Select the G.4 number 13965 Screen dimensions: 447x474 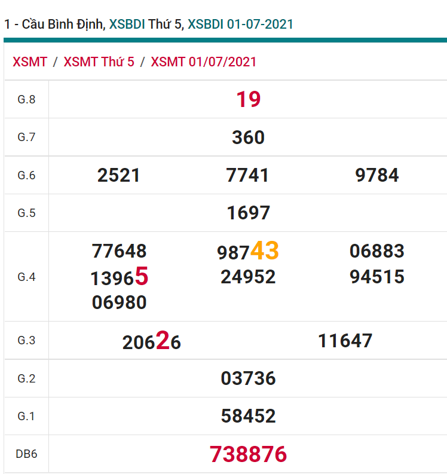pyautogui.click(x=119, y=277)
